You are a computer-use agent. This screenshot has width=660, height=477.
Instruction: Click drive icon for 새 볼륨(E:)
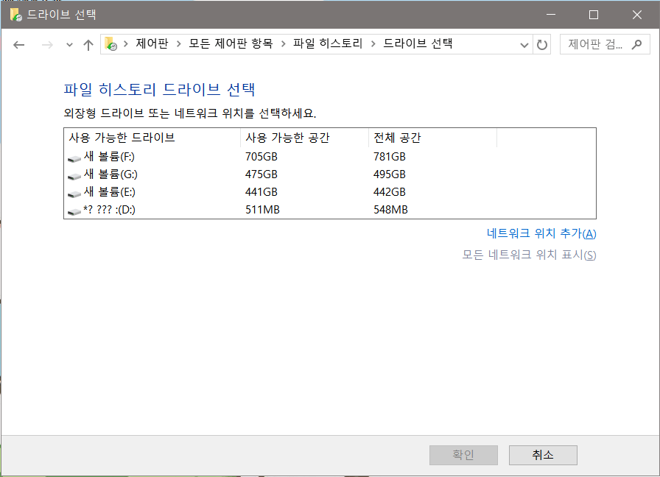(74, 193)
